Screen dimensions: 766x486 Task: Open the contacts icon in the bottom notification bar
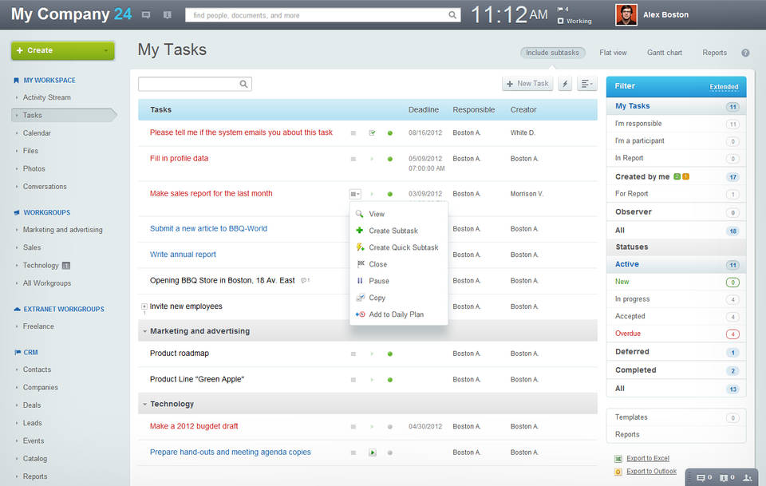pos(747,478)
